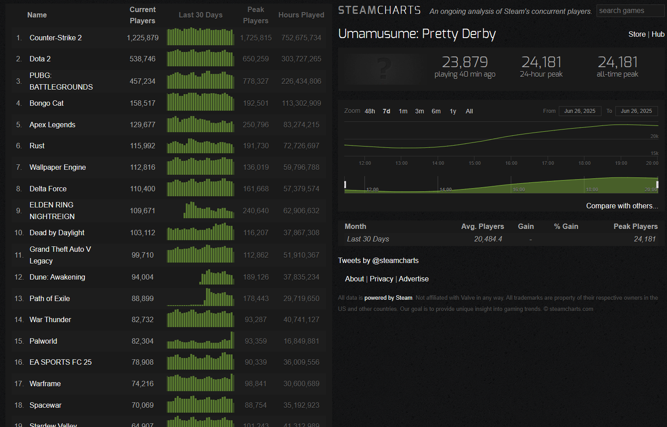Open the Hub link
This screenshot has height=427, width=667.
(658, 35)
